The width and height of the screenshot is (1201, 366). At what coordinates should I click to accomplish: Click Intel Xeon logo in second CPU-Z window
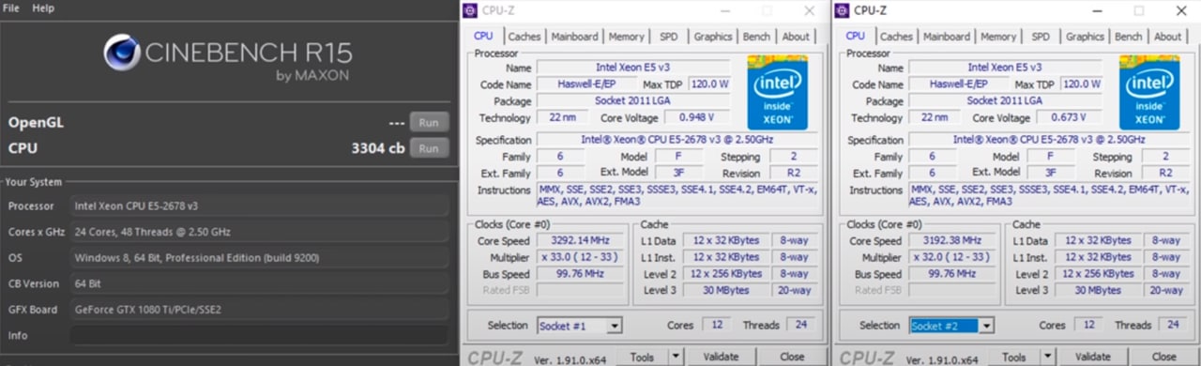[x=1148, y=92]
